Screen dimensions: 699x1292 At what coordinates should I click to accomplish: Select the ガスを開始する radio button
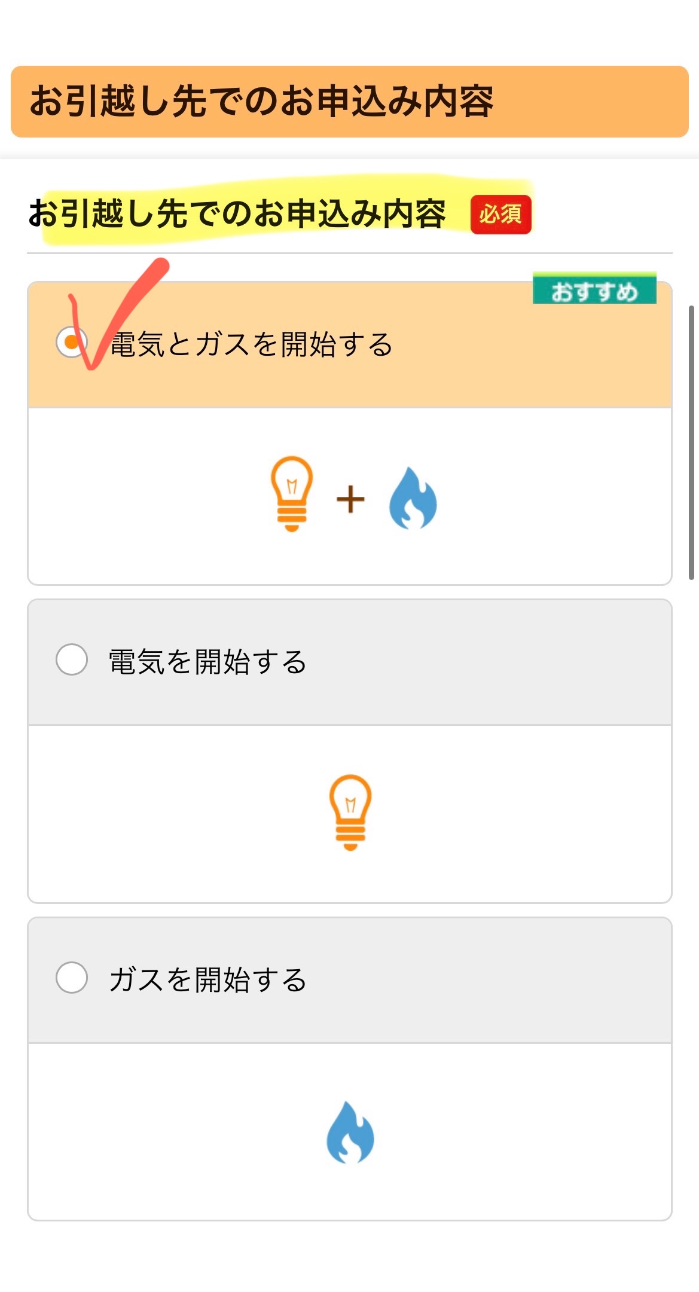point(72,978)
